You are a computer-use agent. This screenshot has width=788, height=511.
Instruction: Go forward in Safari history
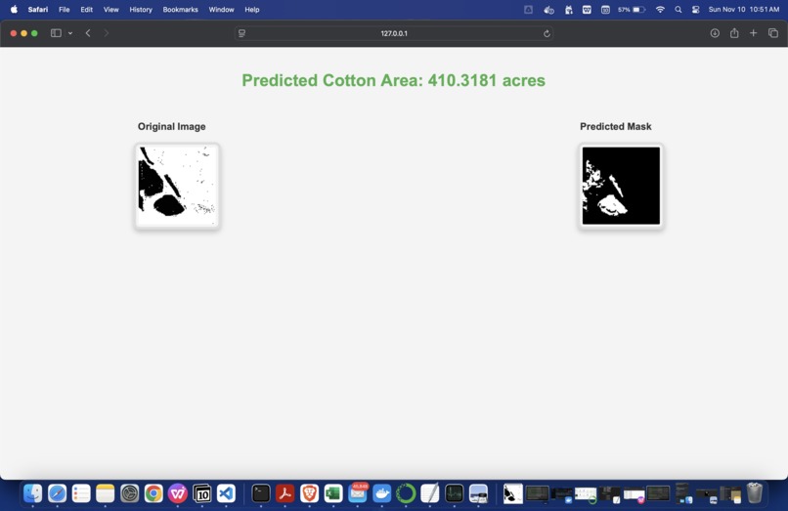[106, 33]
